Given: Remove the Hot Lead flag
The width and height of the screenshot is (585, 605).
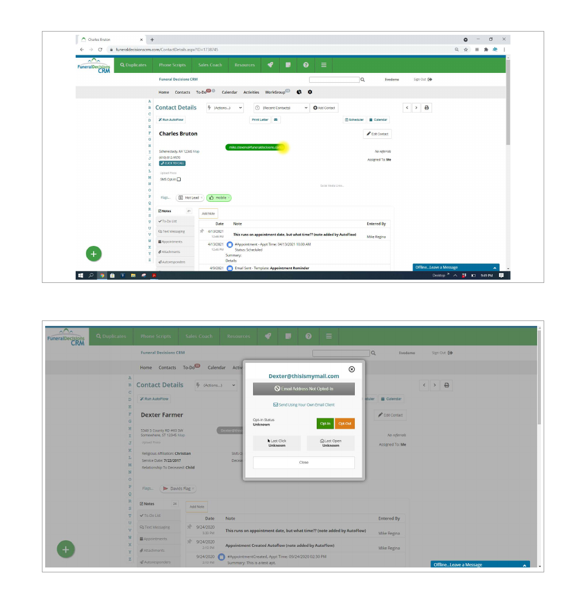Looking at the screenshot, I should click(201, 198).
